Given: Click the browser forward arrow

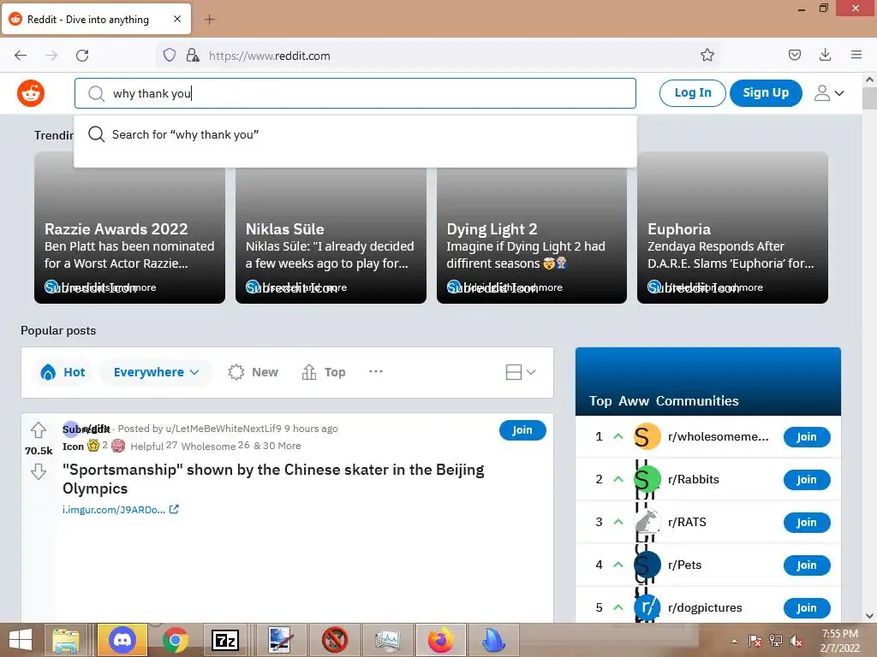Looking at the screenshot, I should tap(51, 56).
